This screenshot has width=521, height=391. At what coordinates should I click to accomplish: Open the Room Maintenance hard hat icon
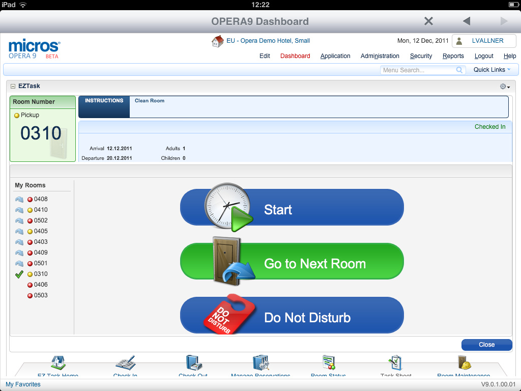(x=464, y=362)
